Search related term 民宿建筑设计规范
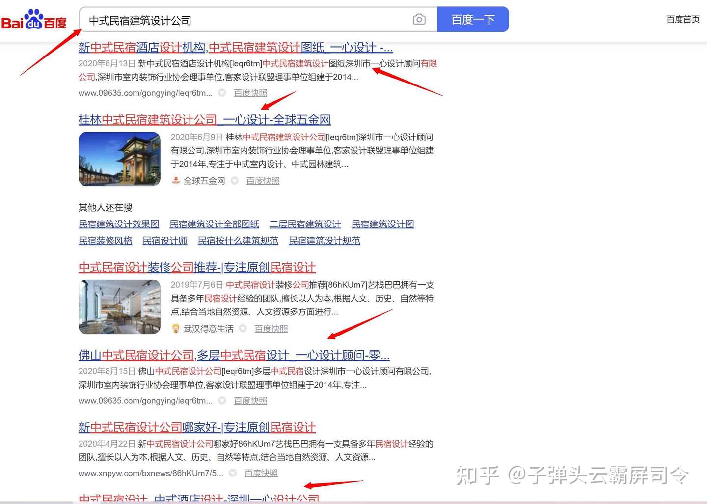Screen dimensions: 707x504 point(324,241)
